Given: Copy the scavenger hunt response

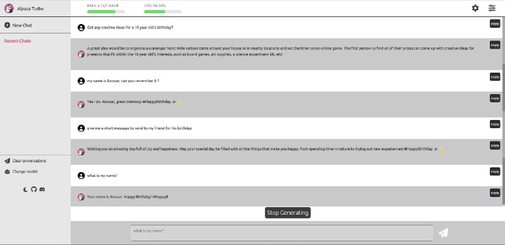Looking at the screenshot, I should pos(495,45).
